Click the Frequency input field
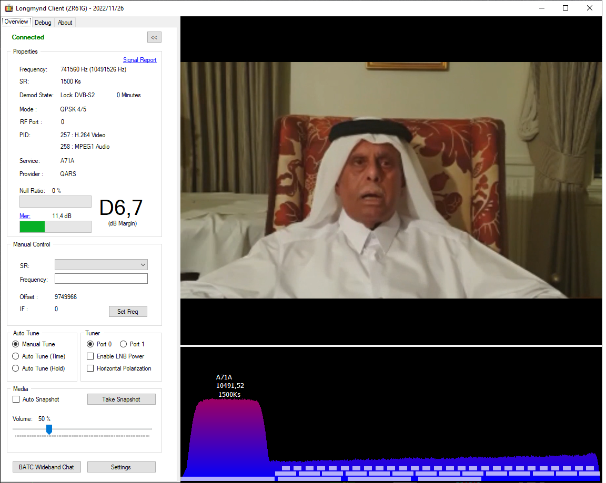The image size is (606, 483). pos(101,279)
